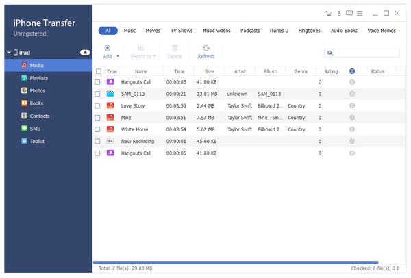
Task: Check the White Horse checkbox
Action: 97,129
